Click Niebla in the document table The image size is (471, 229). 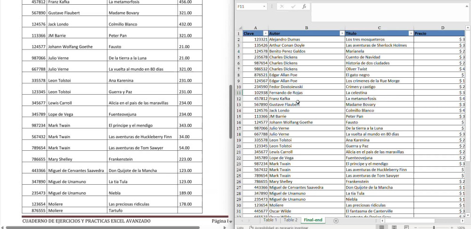point(114,193)
